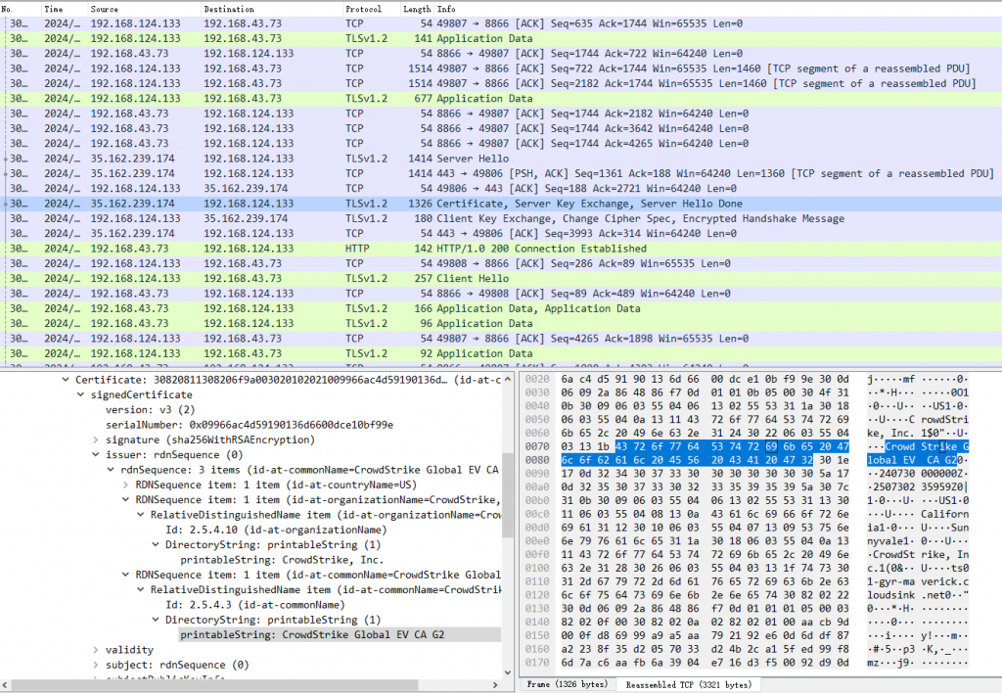Expand the subject: rdnSequence node
This screenshot has height=693, width=1002.
96,665
